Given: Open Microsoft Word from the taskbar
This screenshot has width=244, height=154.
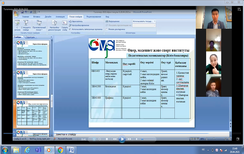Looking at the screenshot, I should pyautogui.click(x=71, y=150).
